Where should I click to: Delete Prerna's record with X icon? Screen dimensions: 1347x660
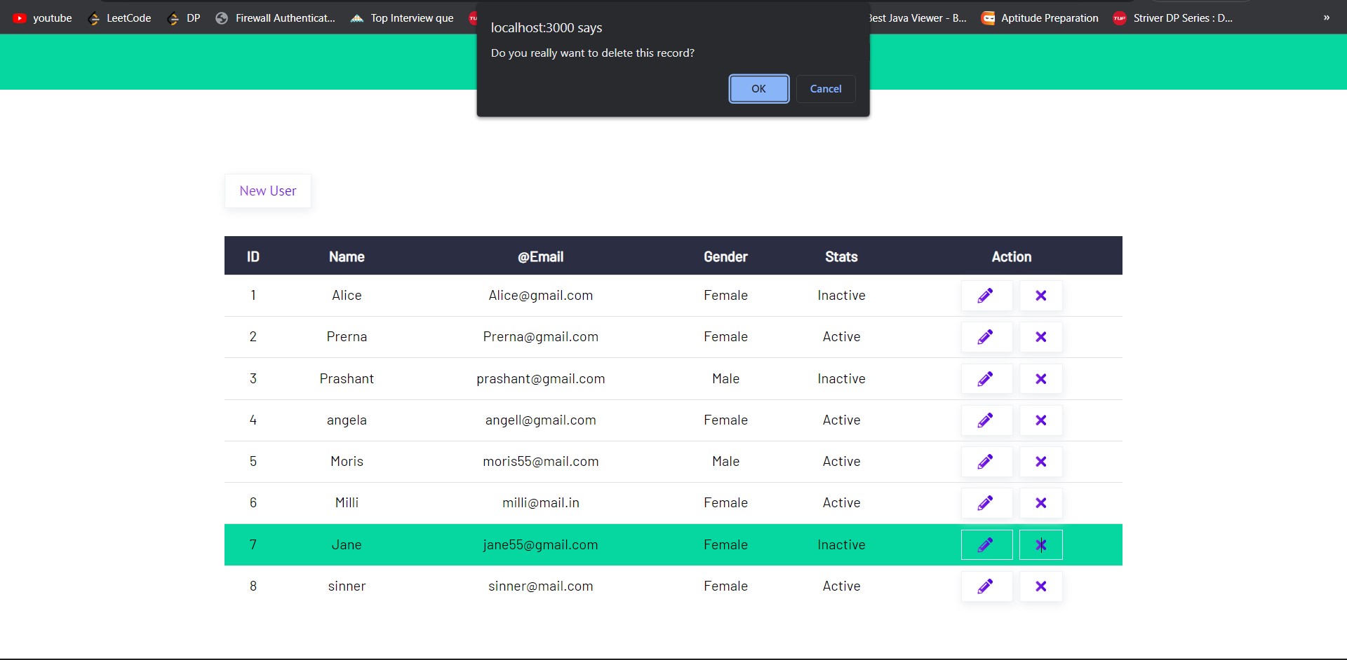tap(1041, 337)
